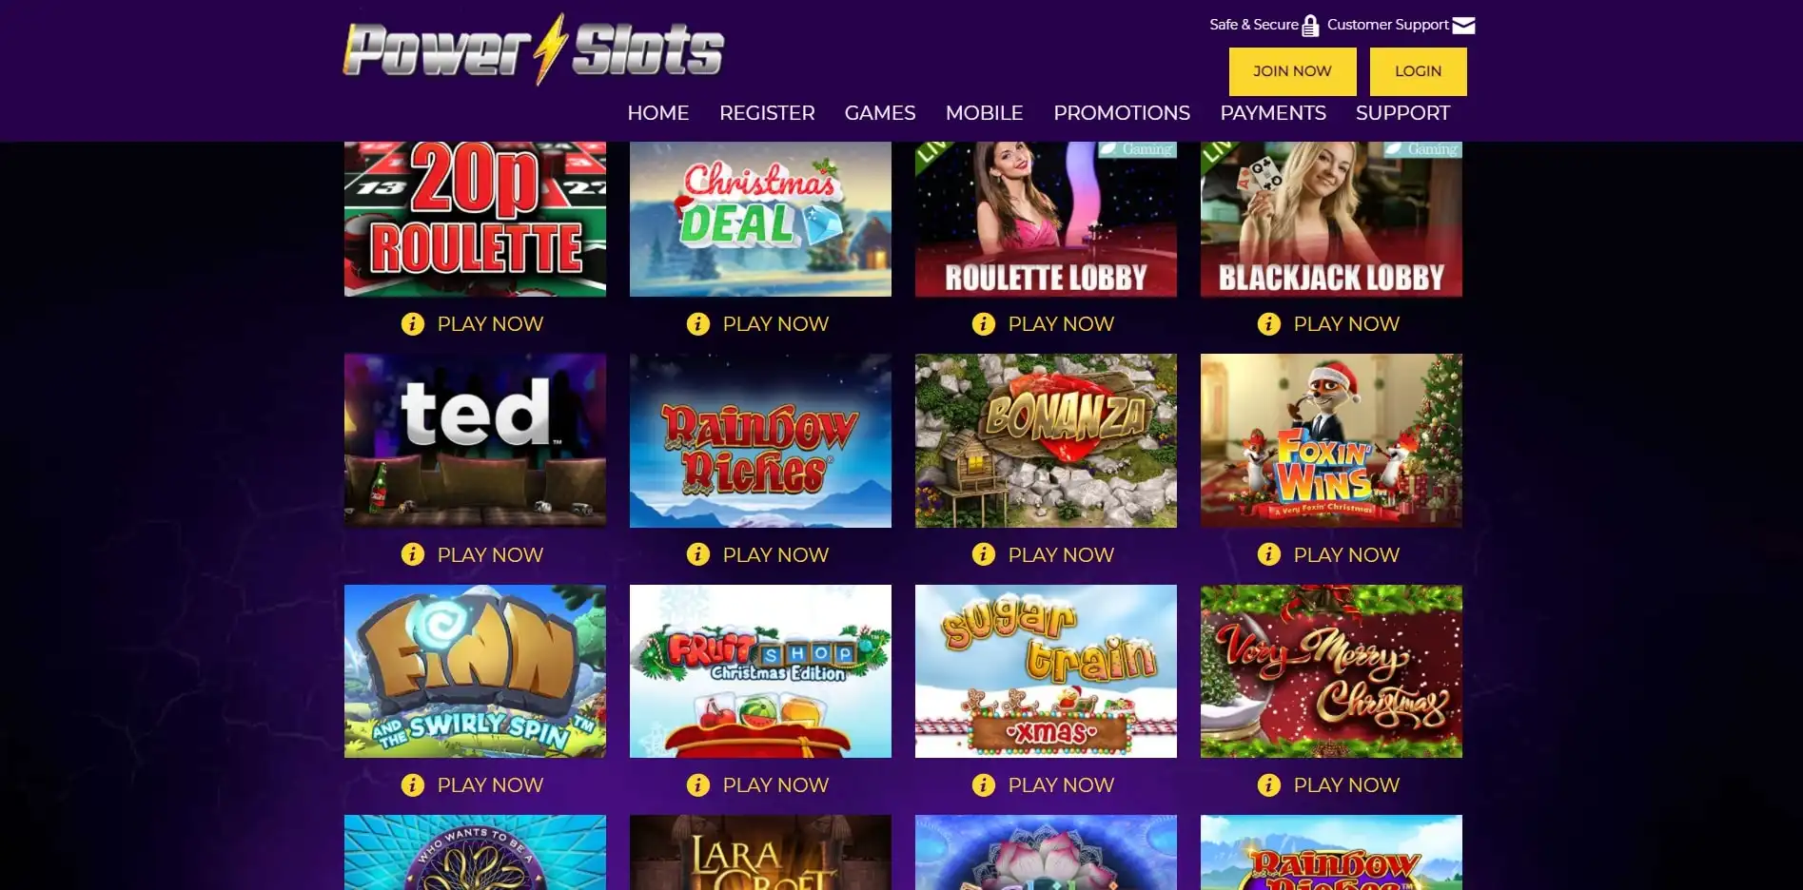Click the LOGIN button
1803x890 pixels.
tap(1418, 71)
